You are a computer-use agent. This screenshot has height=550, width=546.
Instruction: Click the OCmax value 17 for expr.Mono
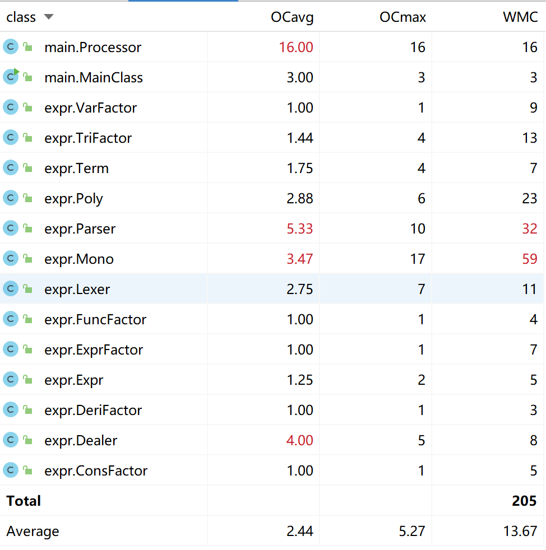pyautogui.click(x=418, y=259)
